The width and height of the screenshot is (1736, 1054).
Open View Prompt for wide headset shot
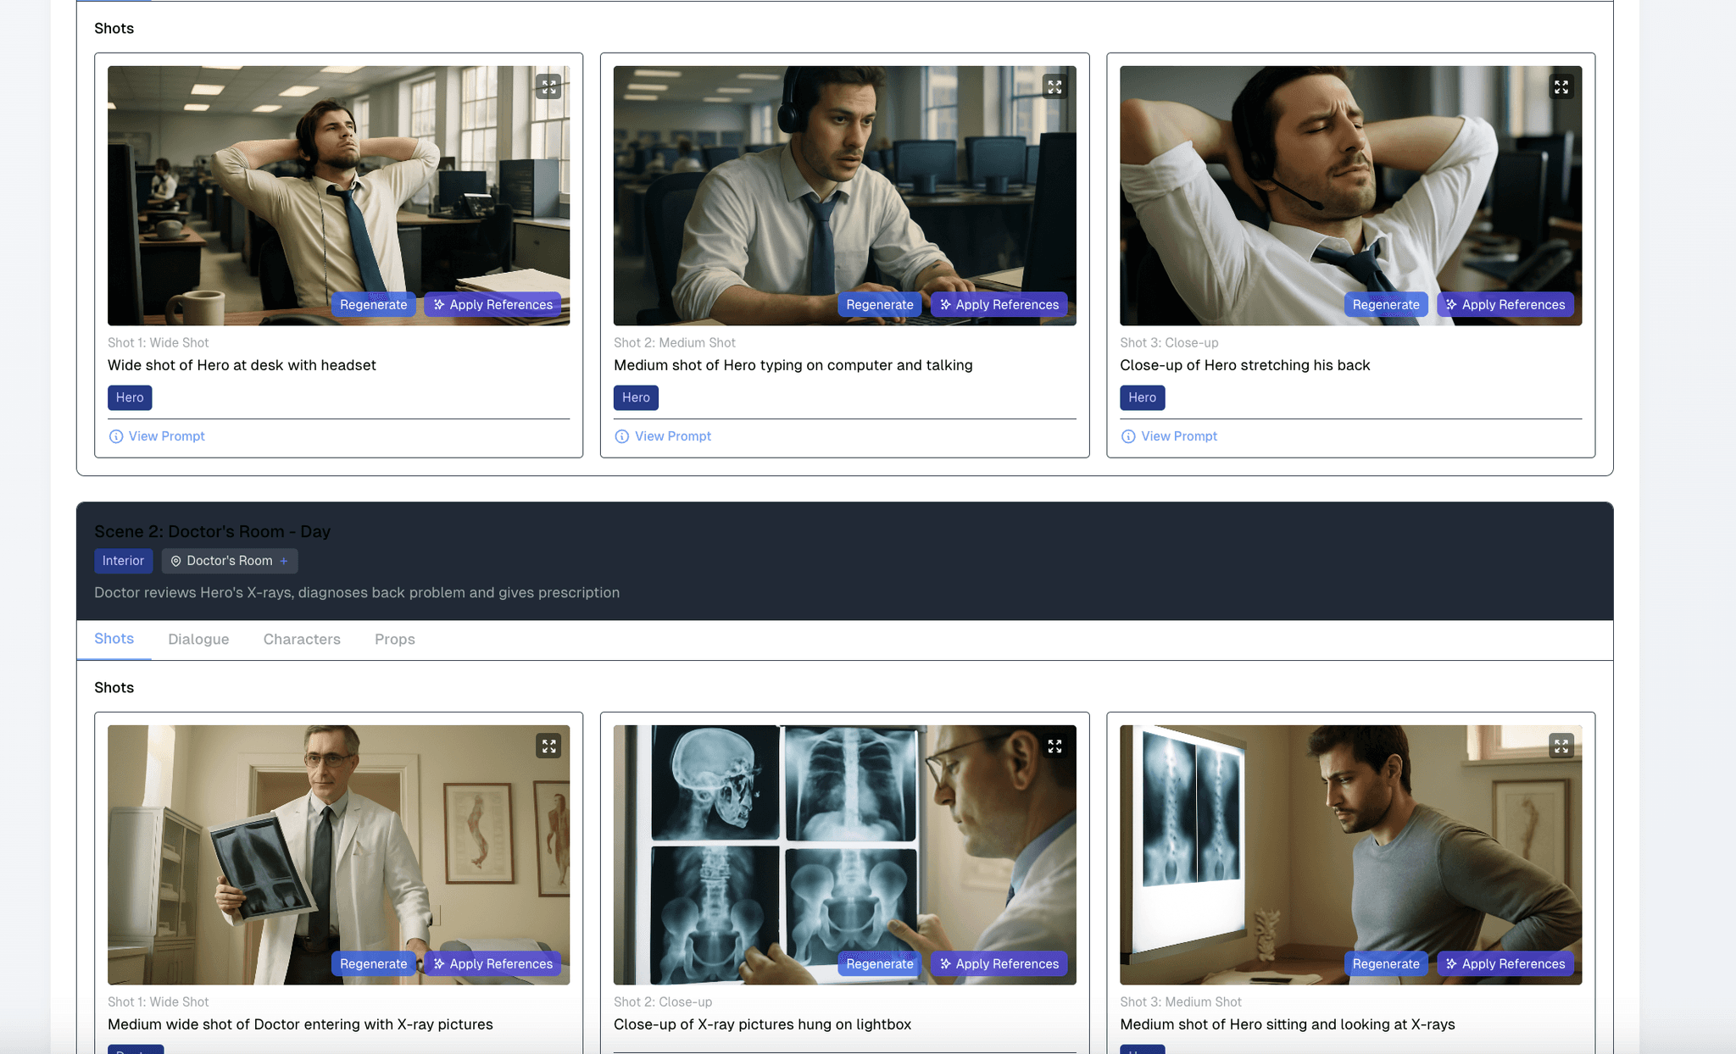[x=166, y=436]
